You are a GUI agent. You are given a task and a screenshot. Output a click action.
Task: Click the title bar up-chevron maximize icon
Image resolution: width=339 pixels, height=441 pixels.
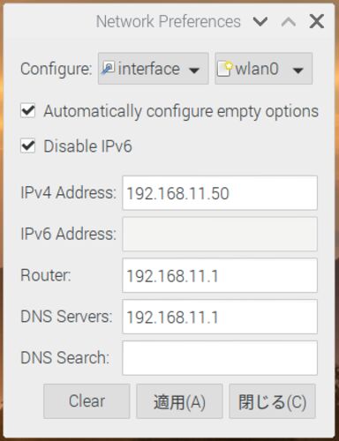click(289, 22)
